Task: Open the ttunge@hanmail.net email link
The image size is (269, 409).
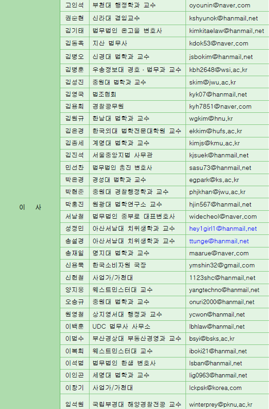Action: [219, 241]
